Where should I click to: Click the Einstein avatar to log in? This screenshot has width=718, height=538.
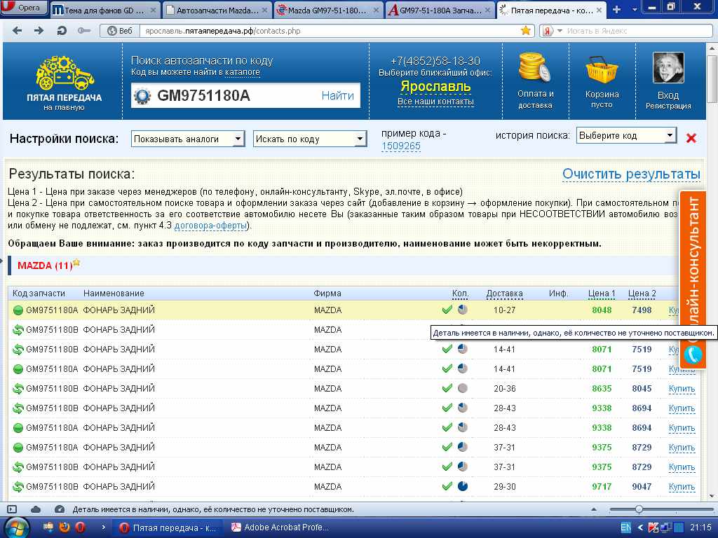pos(668,68)
